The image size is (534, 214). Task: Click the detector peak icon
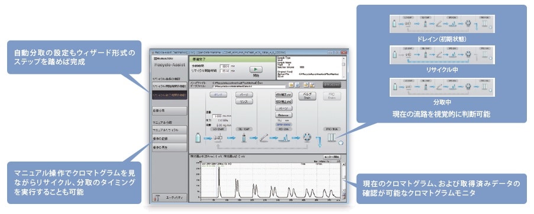(x=284, y=138)
